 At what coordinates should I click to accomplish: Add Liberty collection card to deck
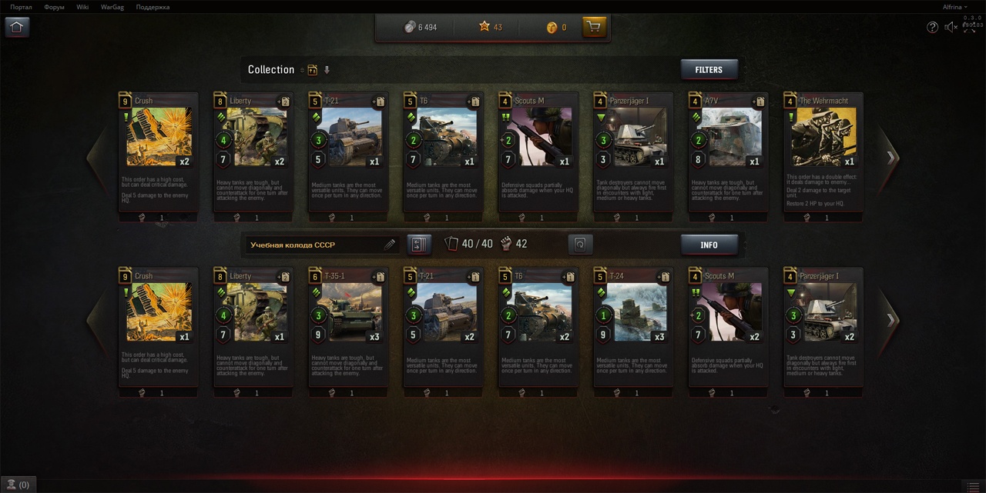pyautogui.click(x=284, y=102)
